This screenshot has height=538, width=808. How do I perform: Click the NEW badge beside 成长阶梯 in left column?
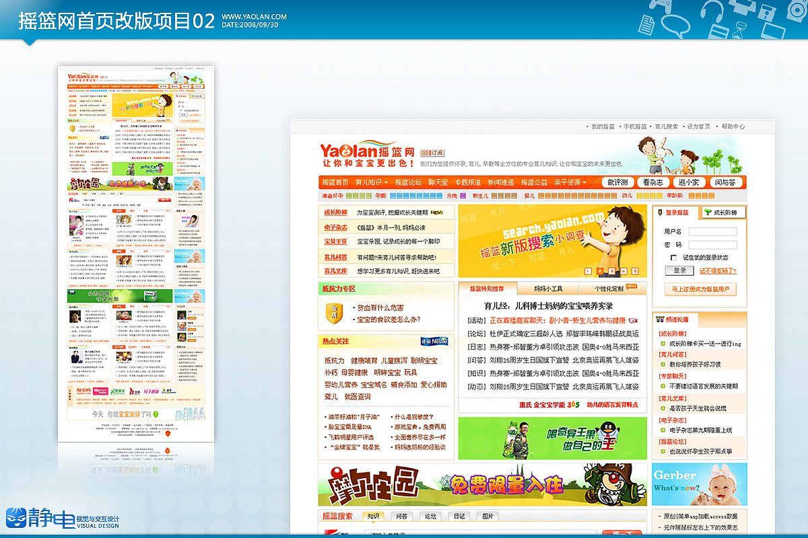436,213
